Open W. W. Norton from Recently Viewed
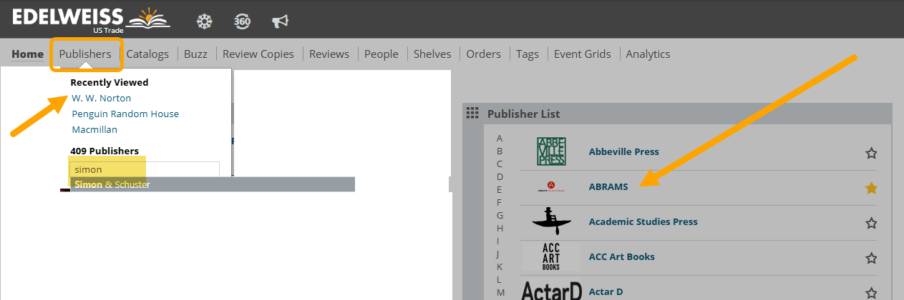Screen dimensions: 904x300 102,99
